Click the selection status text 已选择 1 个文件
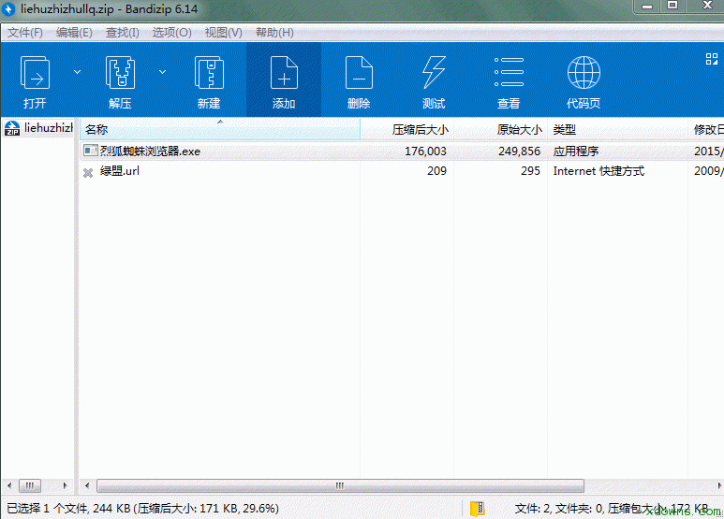Screen dimensions: 724x519 pos(47,509)
